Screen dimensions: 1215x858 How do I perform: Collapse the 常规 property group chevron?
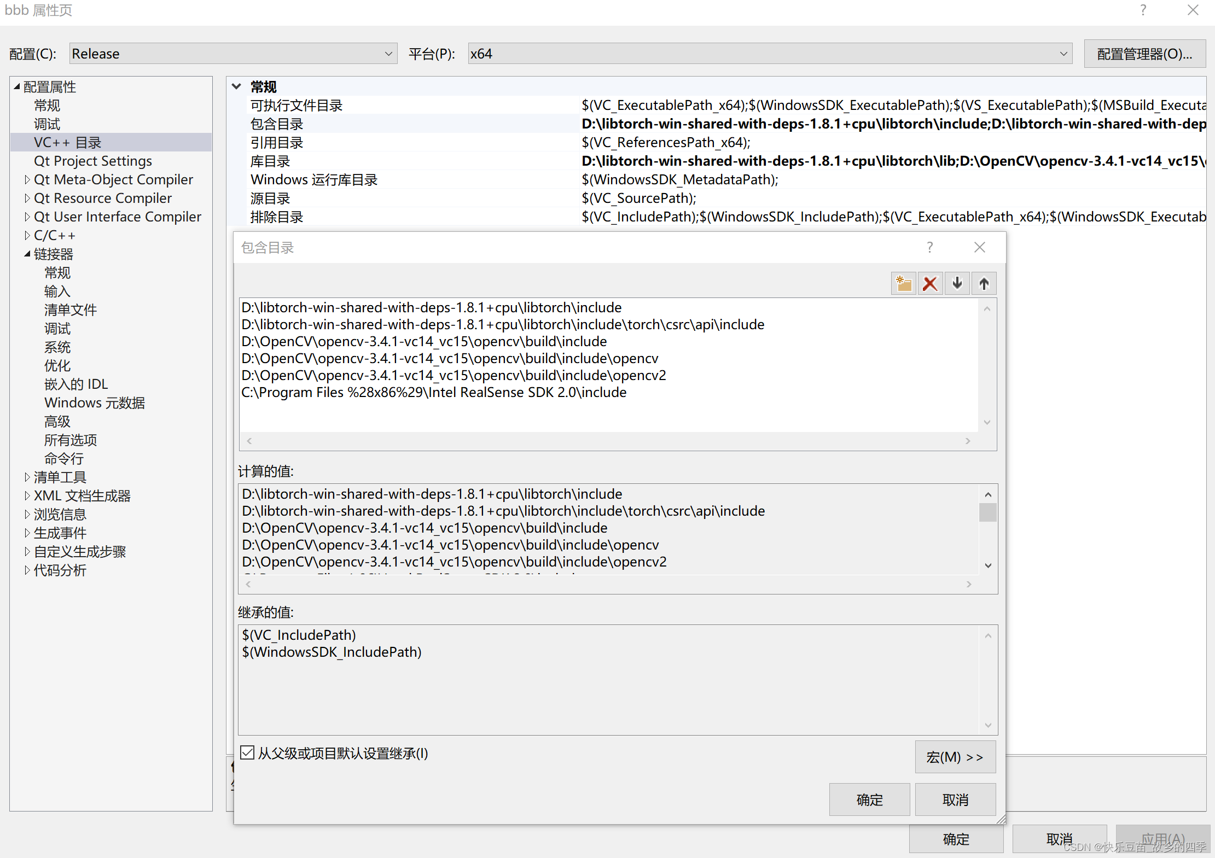point(237,86)
